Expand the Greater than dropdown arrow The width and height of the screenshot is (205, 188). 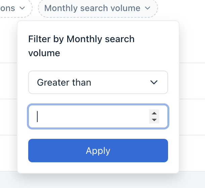tap(154, 82)
